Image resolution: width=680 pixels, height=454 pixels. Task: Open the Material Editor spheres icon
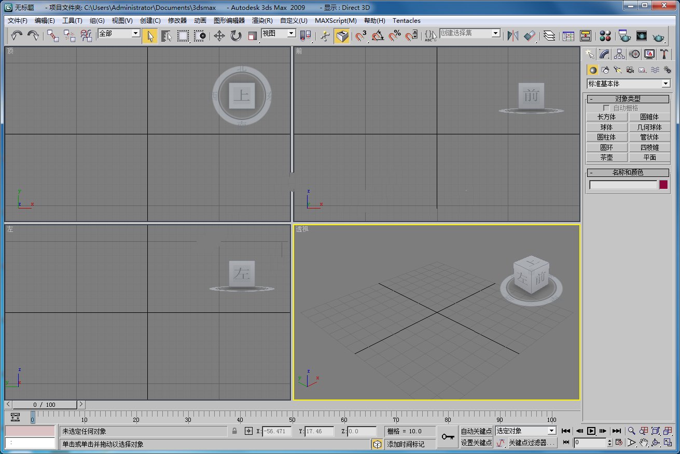pyautogui.click(x=605, y=36)
